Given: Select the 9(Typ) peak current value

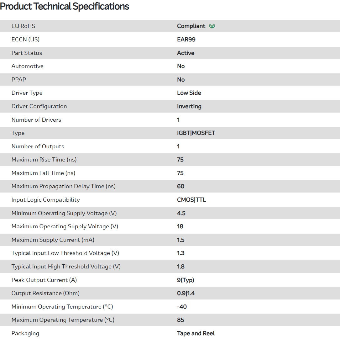Looking at the screenshot, I should [186, 280].
